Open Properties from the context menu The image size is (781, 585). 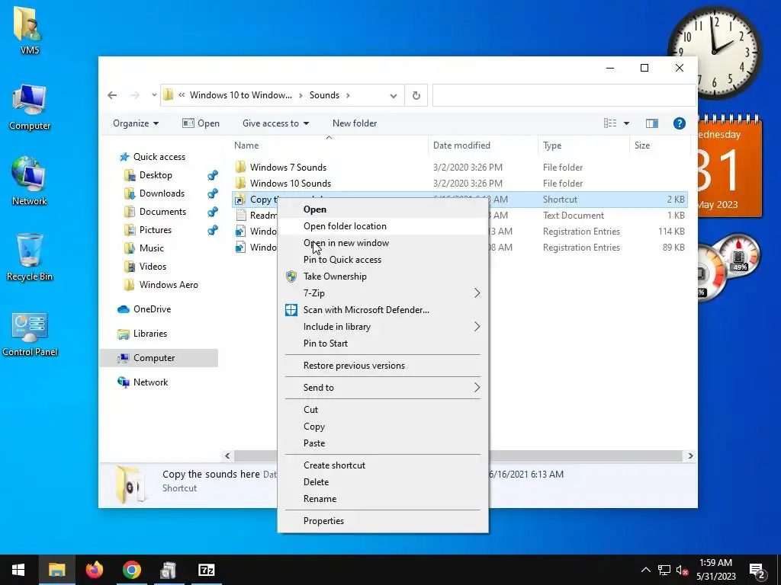point(383,521)
